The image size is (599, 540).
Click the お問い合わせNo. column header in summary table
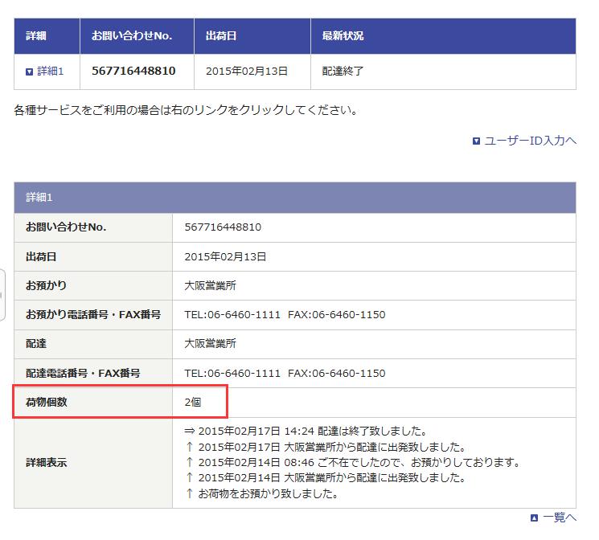pos(131,36)
